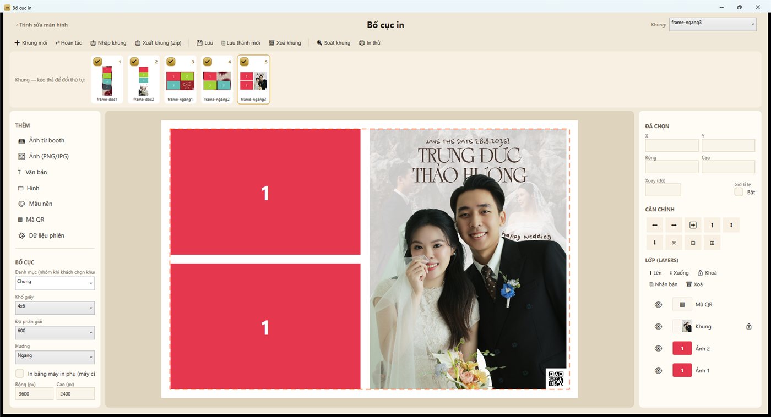This screenshot has width=771, height=417.
Task: Select the frame-ngang1 thumbnail
Action: pyautogui.click(x=180, y=80)
